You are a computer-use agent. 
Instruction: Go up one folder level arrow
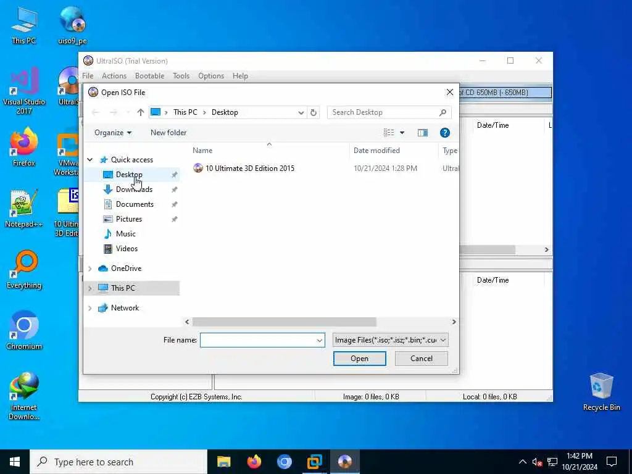click(140, 112)
